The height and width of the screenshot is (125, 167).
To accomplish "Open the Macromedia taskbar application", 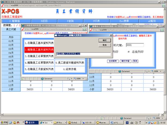I will (101, 122).
